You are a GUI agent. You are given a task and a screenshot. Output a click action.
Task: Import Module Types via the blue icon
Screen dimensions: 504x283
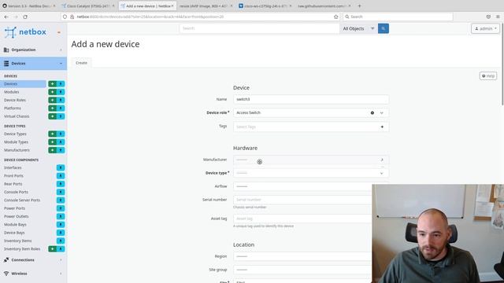coord(61,141)
